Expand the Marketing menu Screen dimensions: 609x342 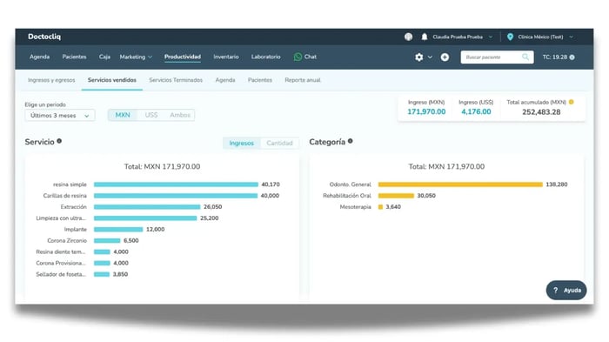click(136, 57)
